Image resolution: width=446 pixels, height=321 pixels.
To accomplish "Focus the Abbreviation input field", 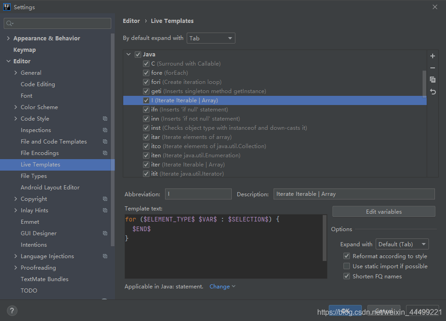I will [x=198, y=194].
